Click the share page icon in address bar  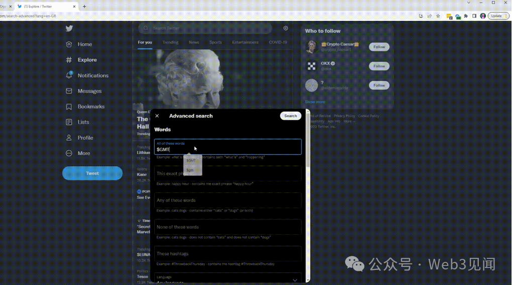(x=430, y=16)
